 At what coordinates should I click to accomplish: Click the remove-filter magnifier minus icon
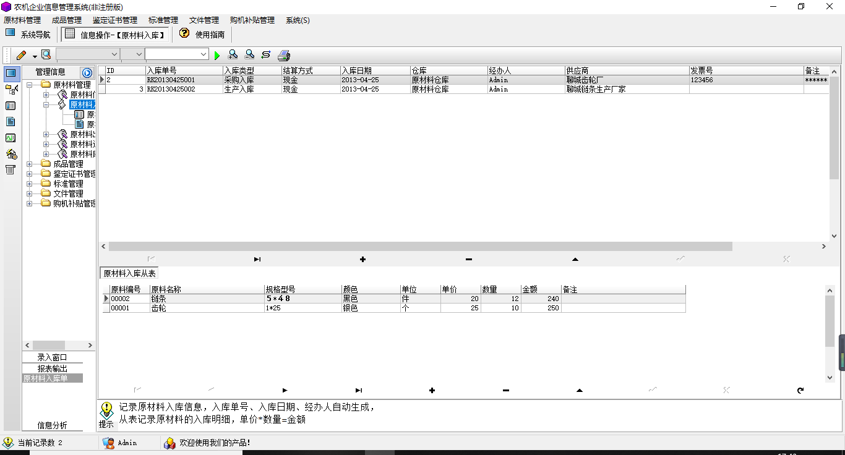[249, 55]
